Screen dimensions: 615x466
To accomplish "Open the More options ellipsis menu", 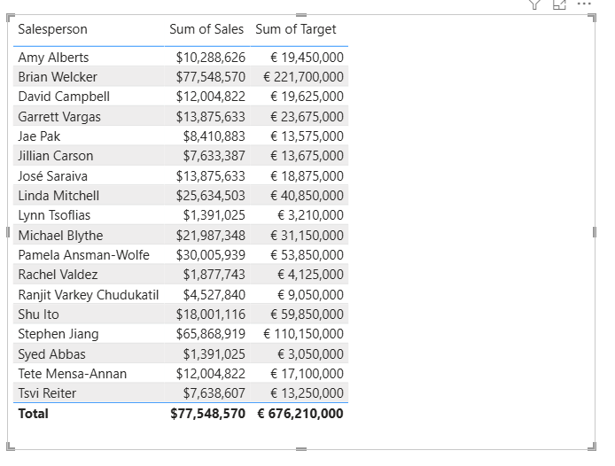I will 584,4.
